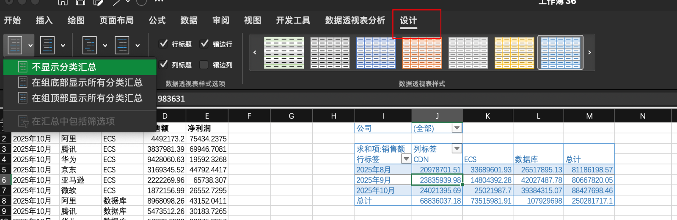
Task: Apply the yellow PivotTable style
Action: [515, 53]
